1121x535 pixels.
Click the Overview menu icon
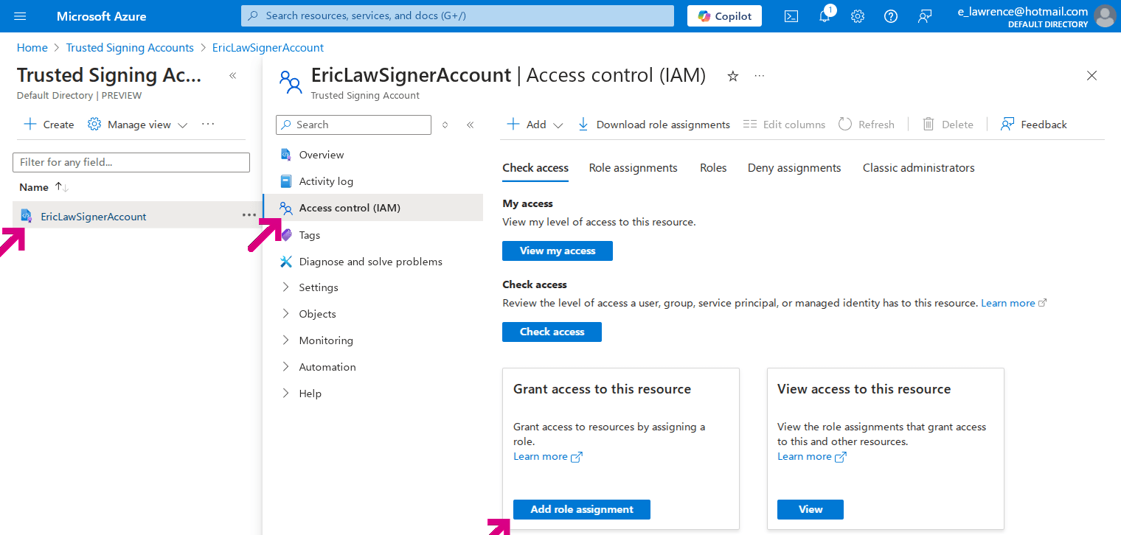coord(286,155)
